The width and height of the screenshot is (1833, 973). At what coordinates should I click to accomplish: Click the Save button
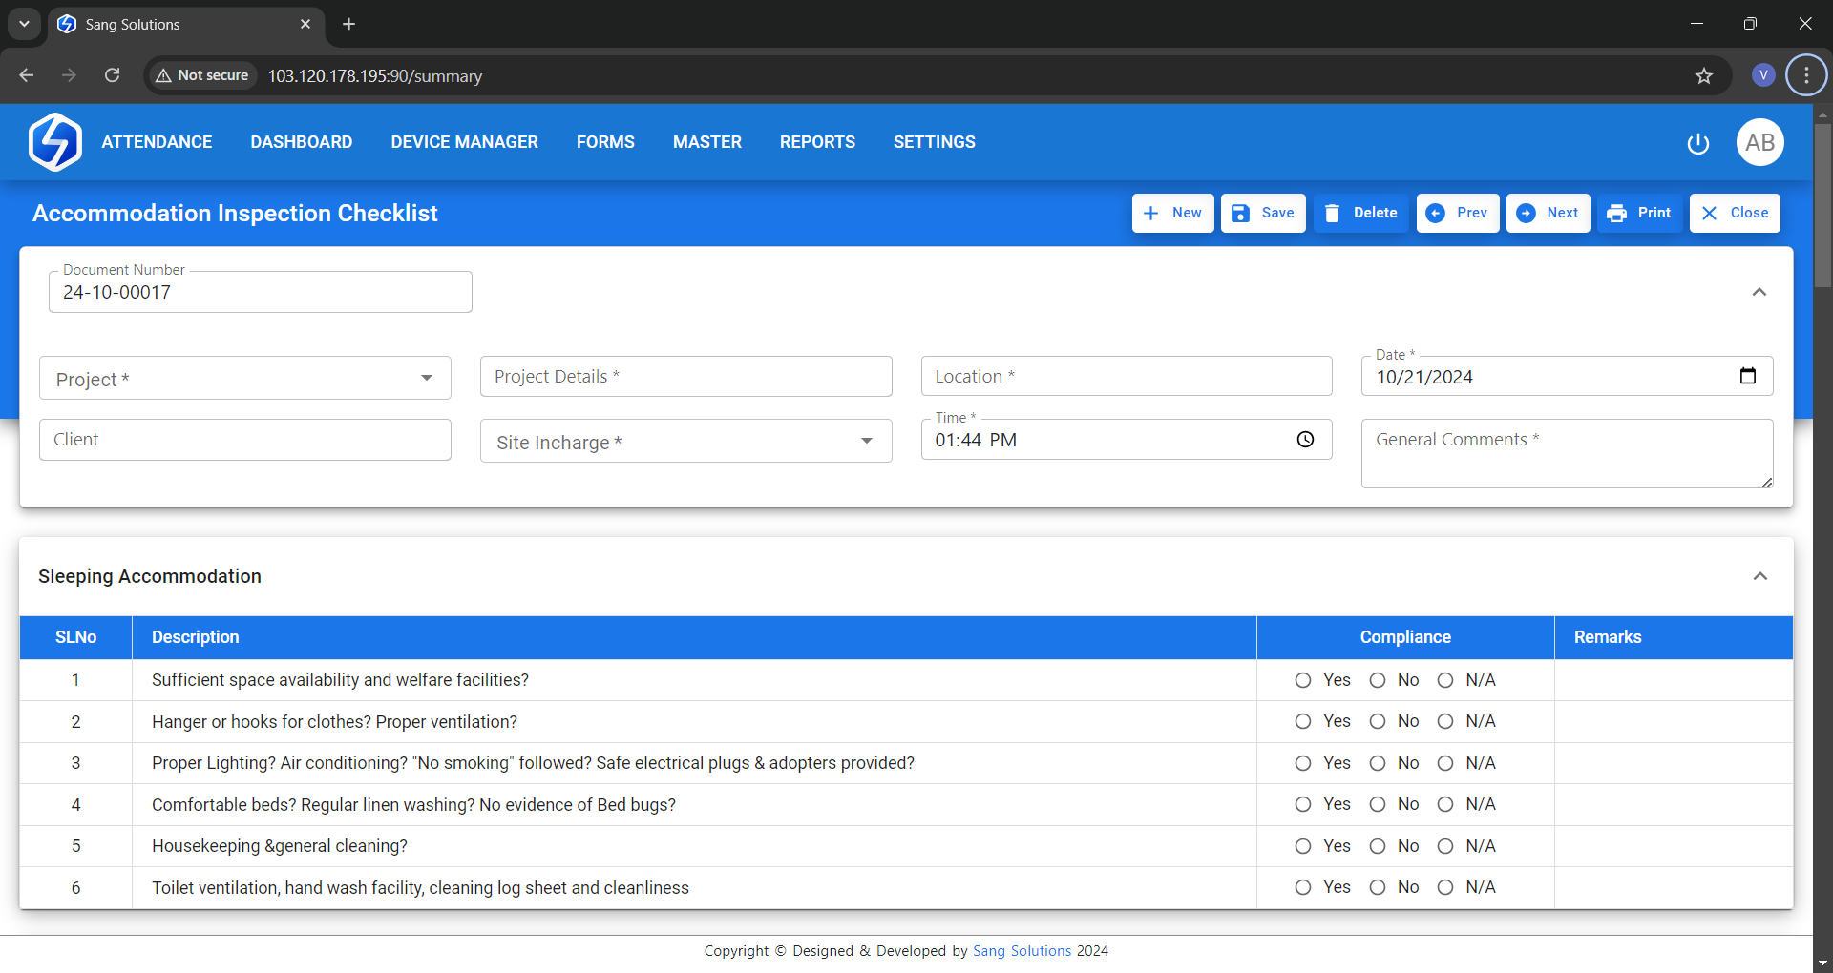tap(1262, 213)
